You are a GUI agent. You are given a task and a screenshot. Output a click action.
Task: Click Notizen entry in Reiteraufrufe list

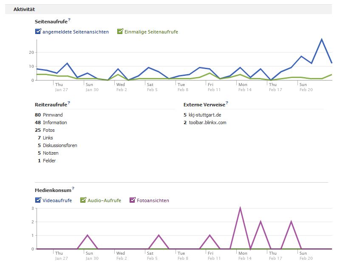click(51, 153)
